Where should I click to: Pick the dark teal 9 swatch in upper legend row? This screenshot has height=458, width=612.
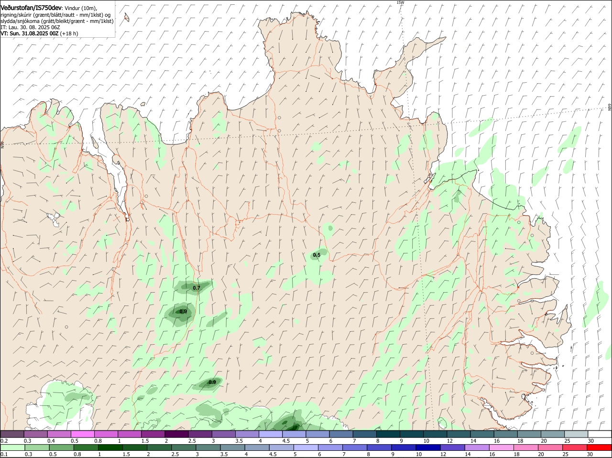(x=412, y=434)
